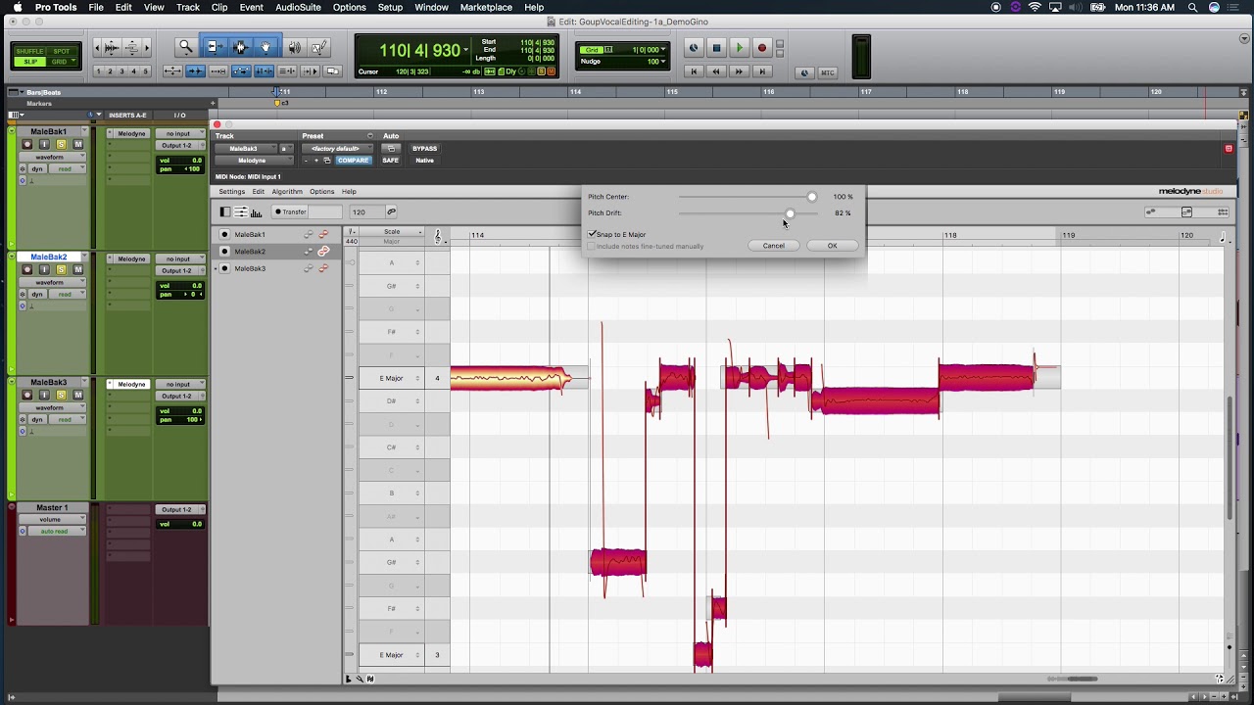Click the Melodyne Transfer button
The height and width of the screenshot is (705, 1254).
click(x=291, y=211)
